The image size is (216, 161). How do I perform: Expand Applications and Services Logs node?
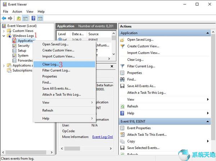point(4,66)
